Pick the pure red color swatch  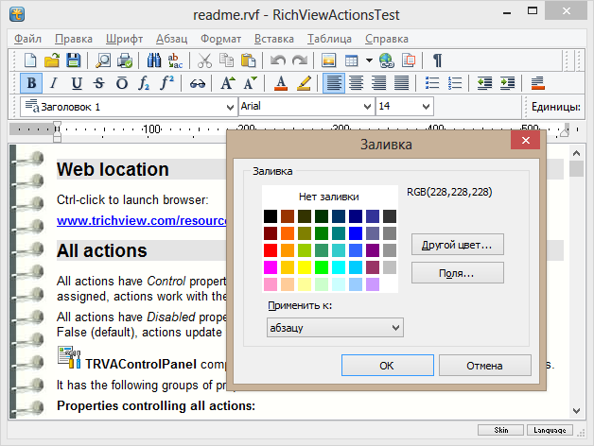click(x=271, y=250)
